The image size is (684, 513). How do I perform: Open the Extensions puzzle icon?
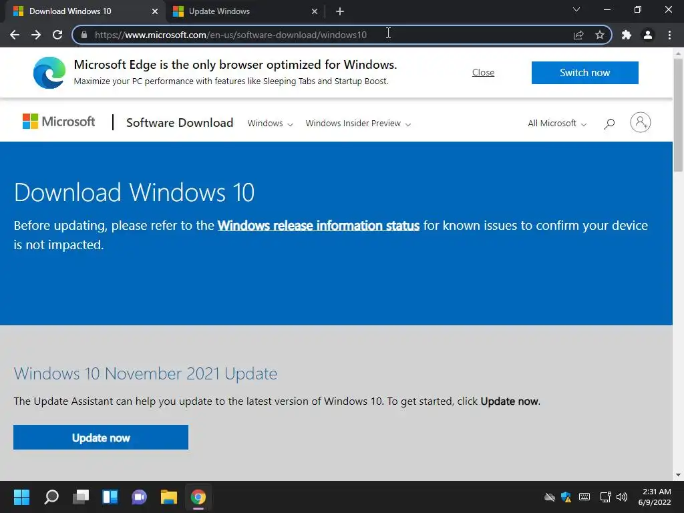pyautogui.click(x=627, y=35)
